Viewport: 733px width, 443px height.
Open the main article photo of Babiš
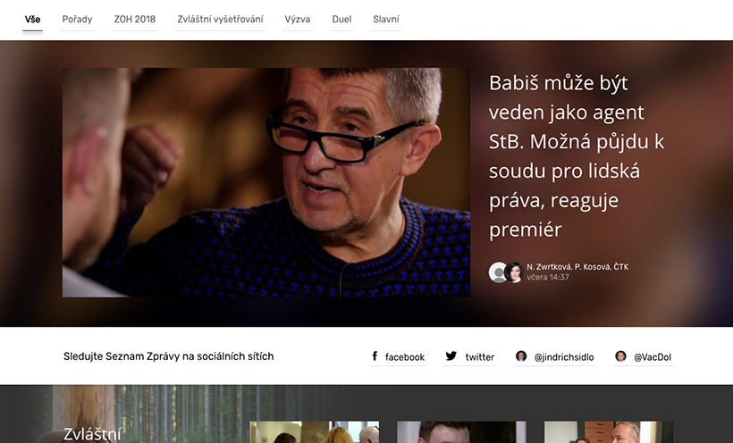266,182
